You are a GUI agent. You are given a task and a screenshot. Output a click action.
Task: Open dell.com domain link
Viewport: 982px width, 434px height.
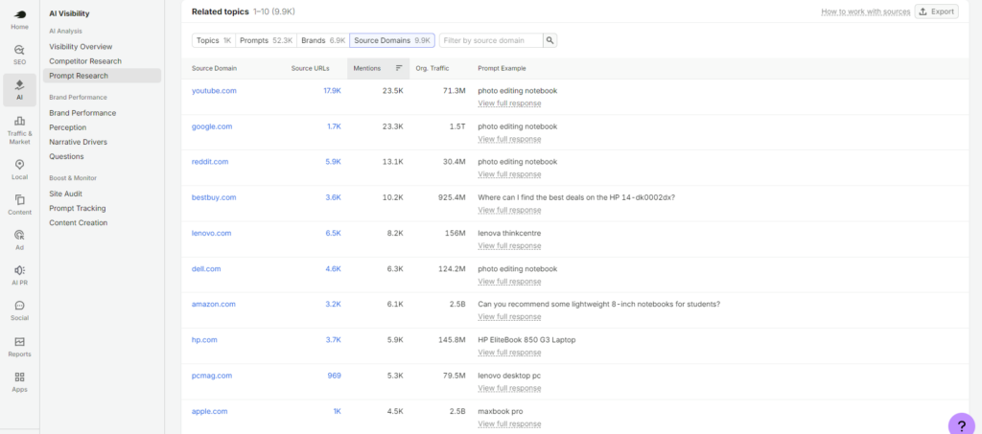pos(206,269)
